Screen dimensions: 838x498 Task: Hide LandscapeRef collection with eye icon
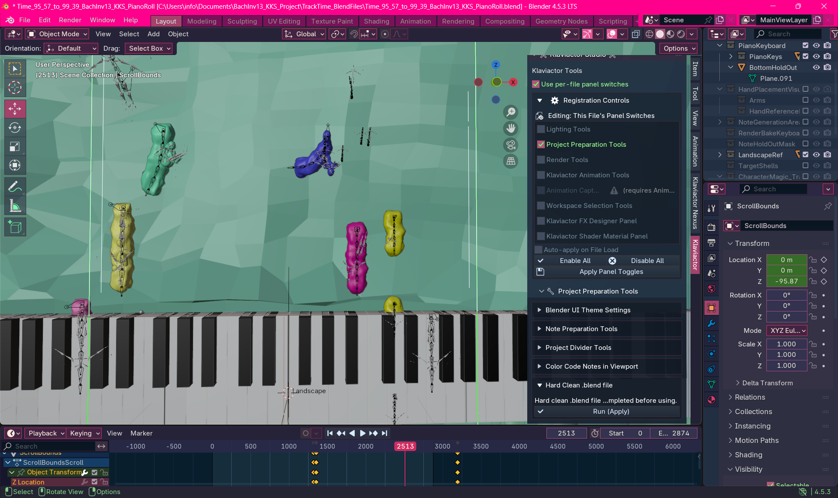coord(816,155)
